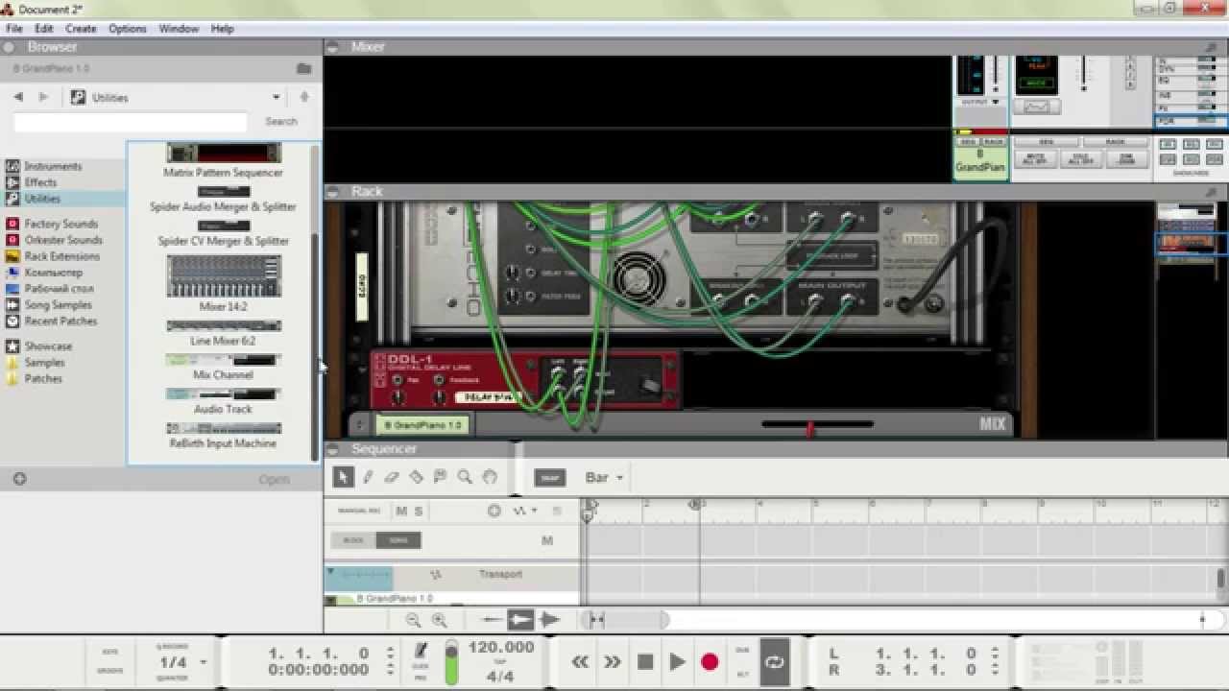The height and width of the screenshot is (691, 1229).
Task: Zoom out horizontally in the sequencer
Action: tap(413, 621)
